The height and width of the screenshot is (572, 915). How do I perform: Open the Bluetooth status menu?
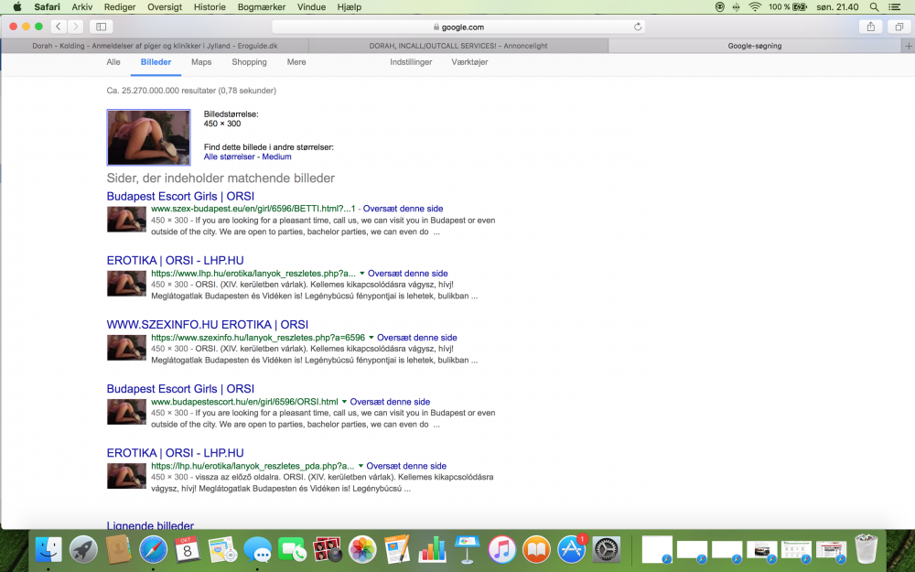coord(737,7)
